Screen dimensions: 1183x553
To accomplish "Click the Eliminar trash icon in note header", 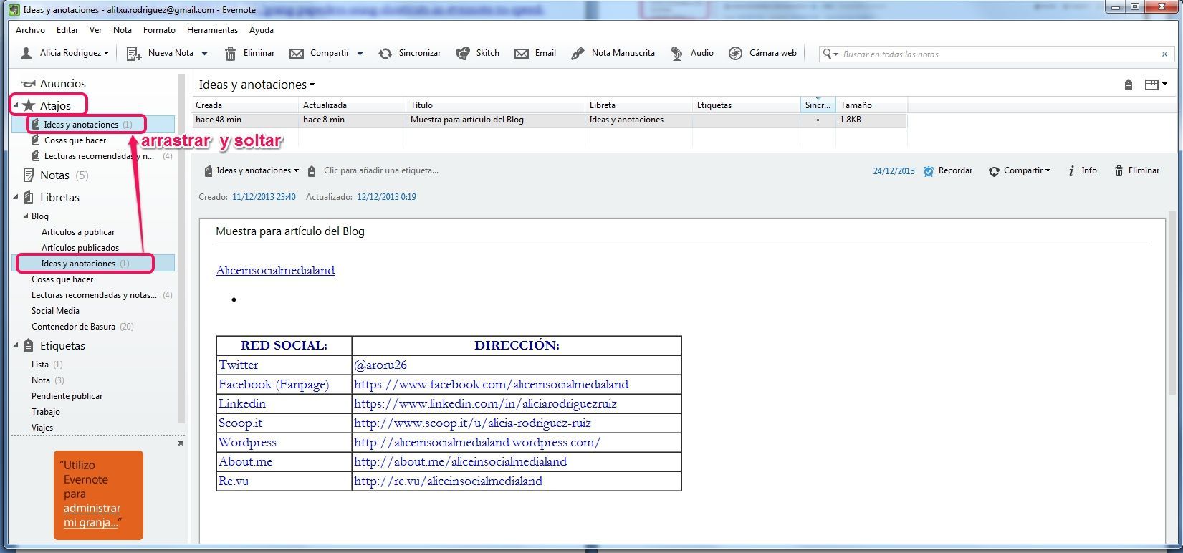I will tap(1119, 171).
